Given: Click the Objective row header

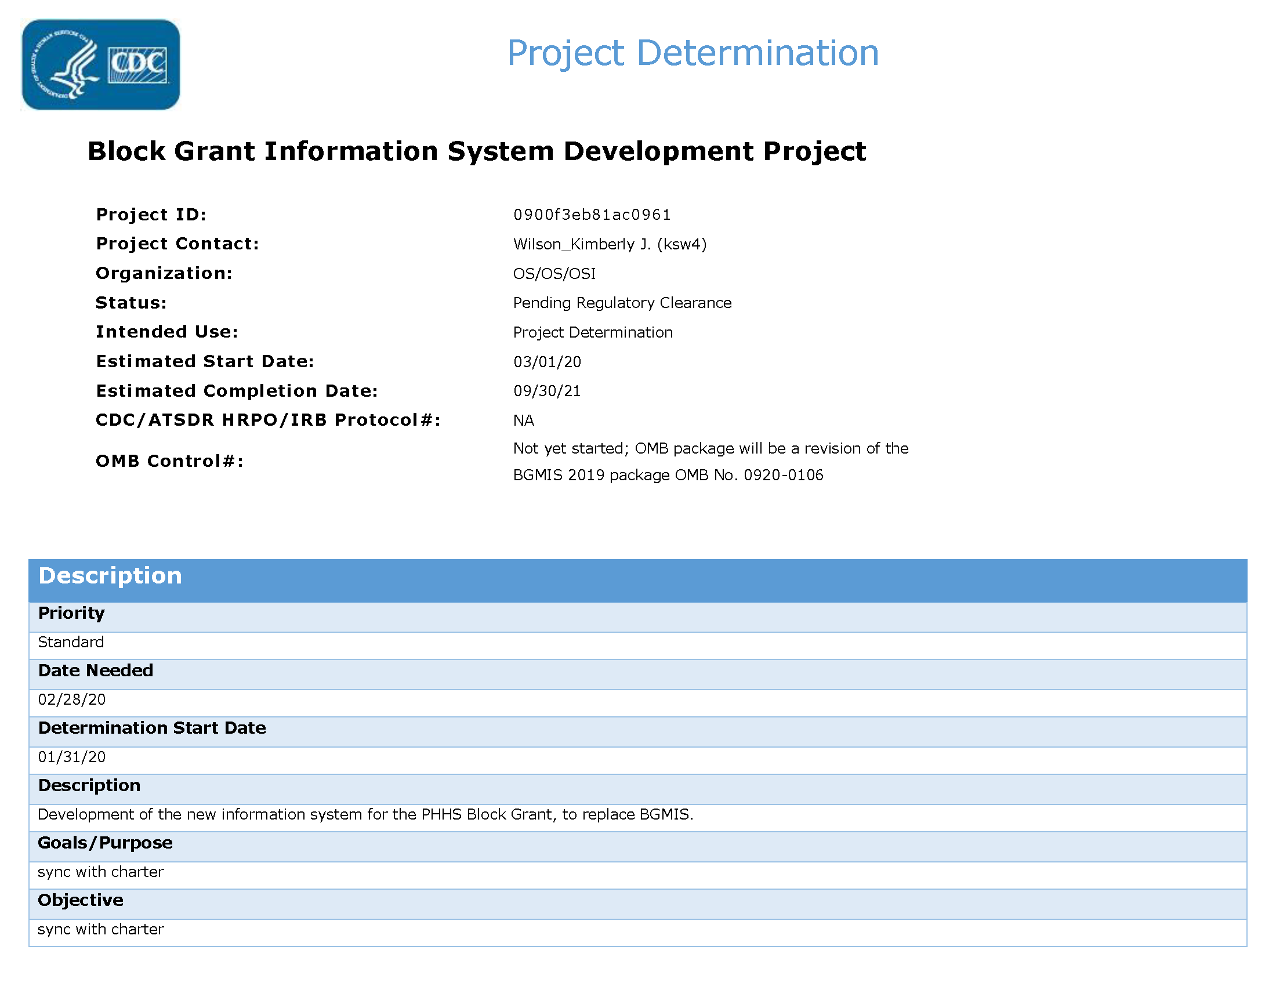Looking at the screenshot, I should pos(81,900).
